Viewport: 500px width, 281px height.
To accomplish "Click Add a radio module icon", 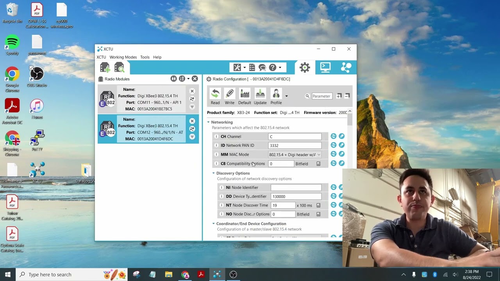I will (105, 68).
